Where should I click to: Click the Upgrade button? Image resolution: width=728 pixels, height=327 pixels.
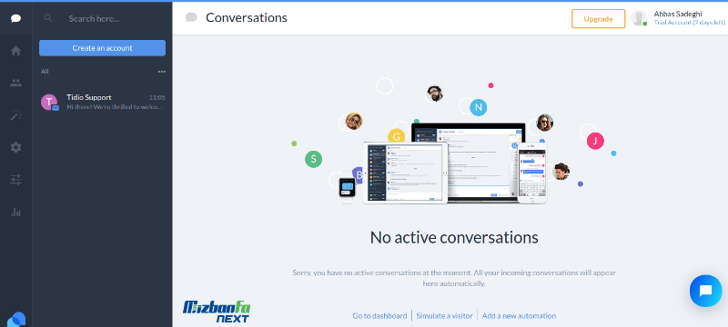click(x=598, y=19)
